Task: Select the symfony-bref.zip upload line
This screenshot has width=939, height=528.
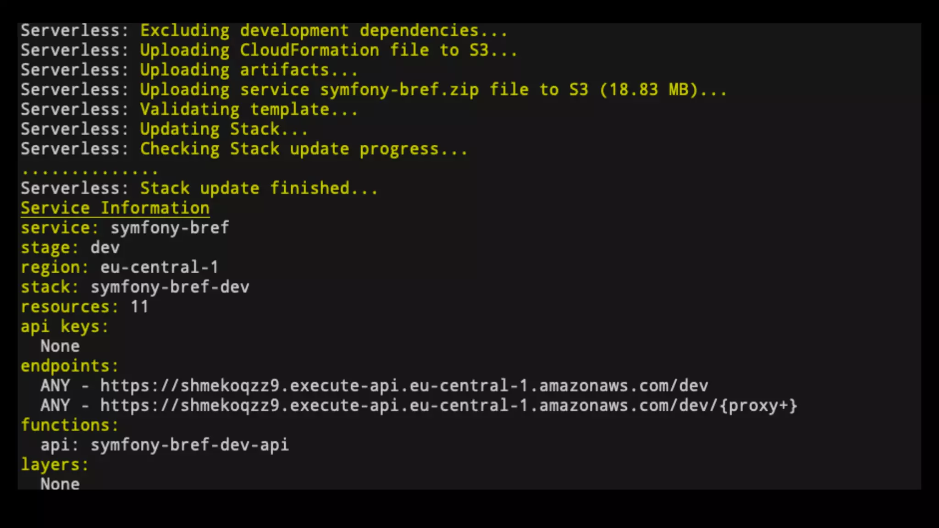Action: (x=374, y=90)
